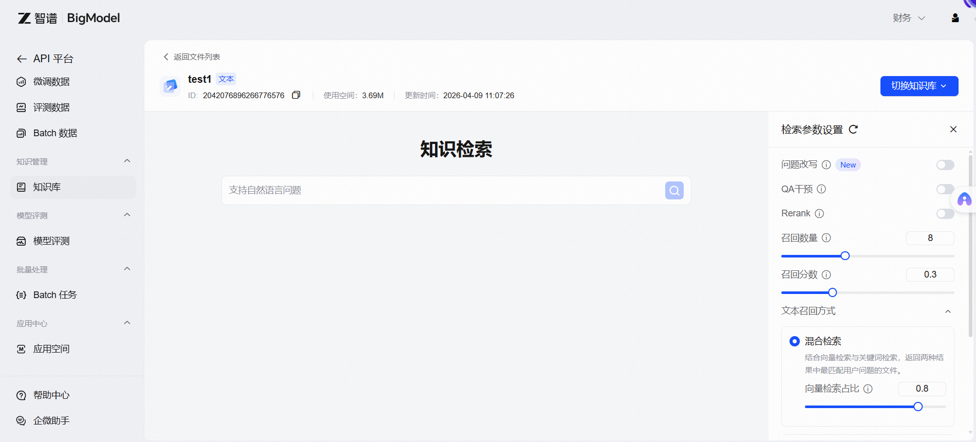Open the user profile icon
Screen dimensions: 976x442
tap(955, 18)
